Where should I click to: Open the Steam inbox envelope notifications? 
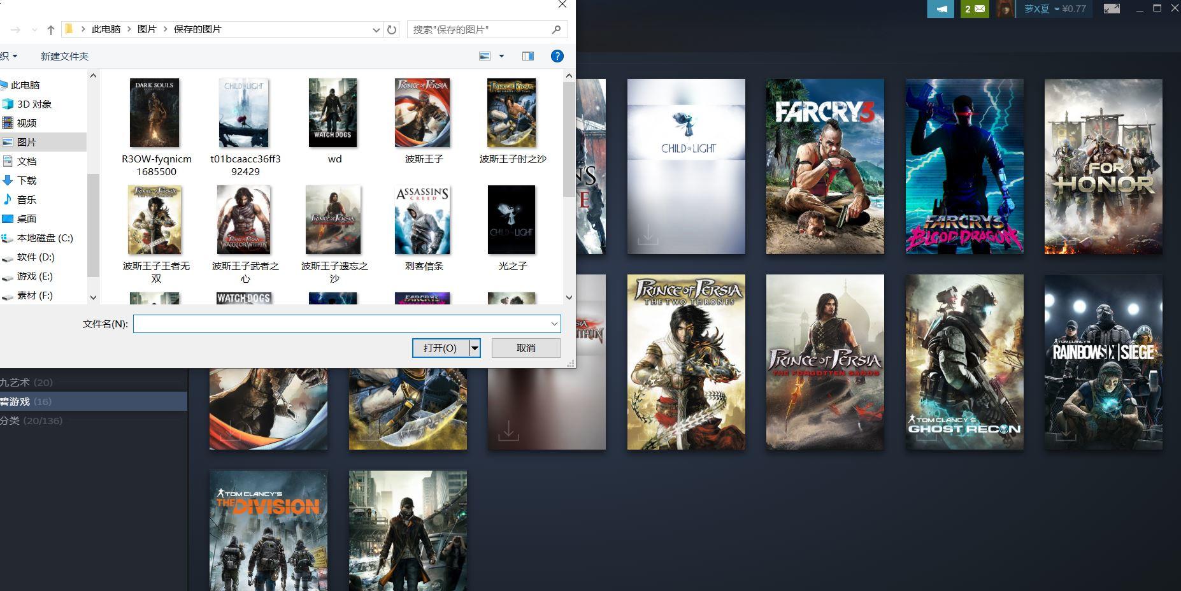pyautogui.click(x=975, y=9)
